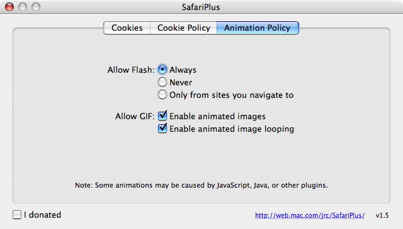The image size is (403, 229).
Task: Click the v1.5 version label
Action: (382, 215)
